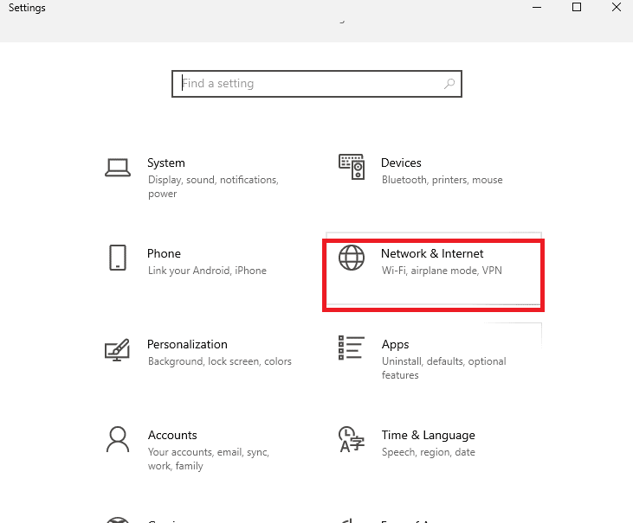Minimize the Settings window

[x=537, y=7]
